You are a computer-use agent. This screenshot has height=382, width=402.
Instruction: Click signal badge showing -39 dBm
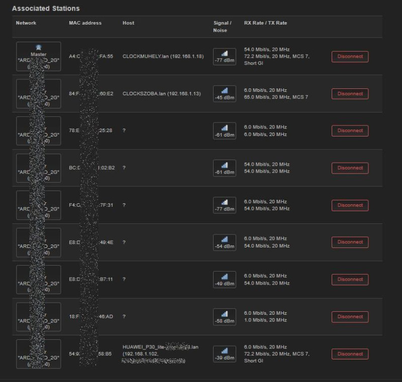click(224, 354)
